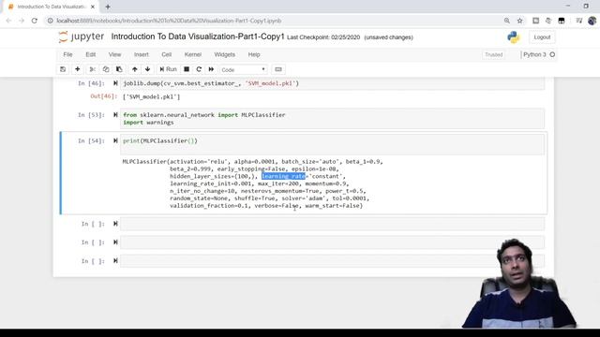Run cell In [54] using its run icon
Viewport: 600px width, 337px height.
pos(115,140)
